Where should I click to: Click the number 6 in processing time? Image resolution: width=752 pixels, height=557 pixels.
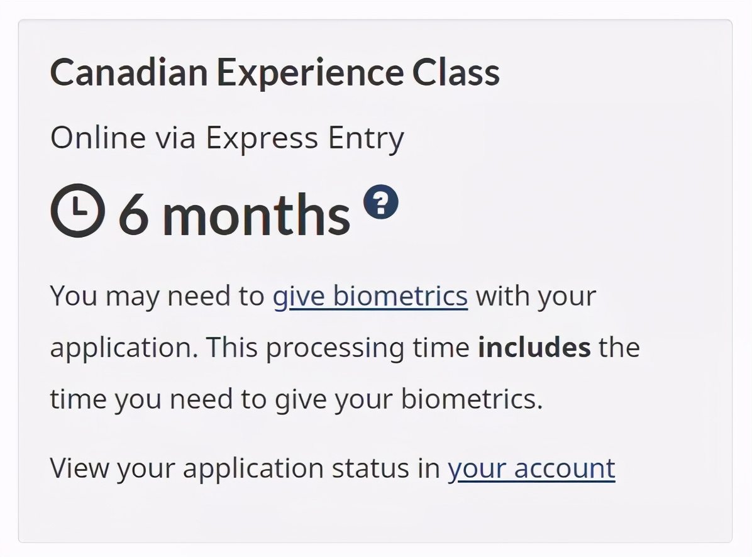(133, 214)
